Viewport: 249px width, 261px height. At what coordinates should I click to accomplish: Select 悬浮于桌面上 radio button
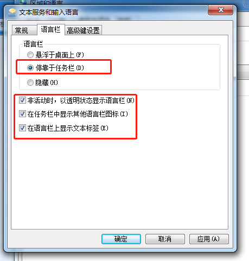[x=30, y=55]
